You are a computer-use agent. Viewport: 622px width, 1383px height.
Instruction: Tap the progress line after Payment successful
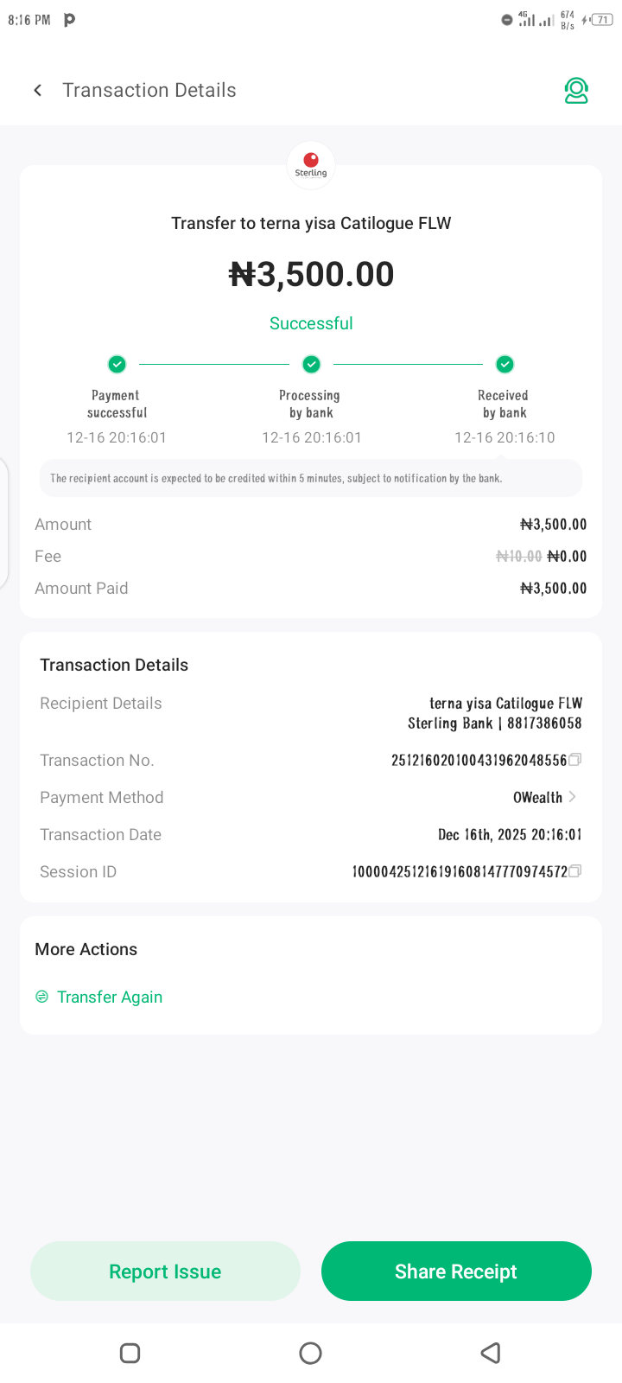pos(214,364)
